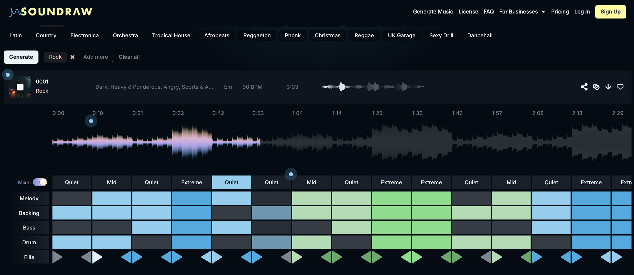The image size is (634, 275).
Task: Open the Pricing page
Action: point(560,11)
